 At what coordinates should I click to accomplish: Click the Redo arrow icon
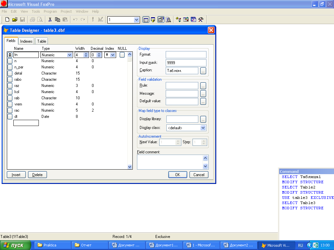83,20
